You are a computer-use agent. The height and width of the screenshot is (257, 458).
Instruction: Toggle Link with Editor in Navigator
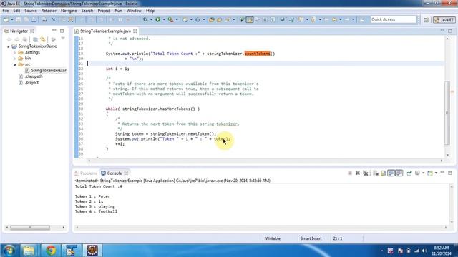[43, 39]
